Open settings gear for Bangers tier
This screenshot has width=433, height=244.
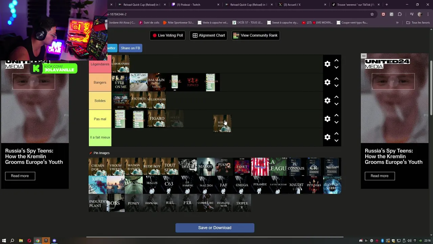click(x=327, y=82)
